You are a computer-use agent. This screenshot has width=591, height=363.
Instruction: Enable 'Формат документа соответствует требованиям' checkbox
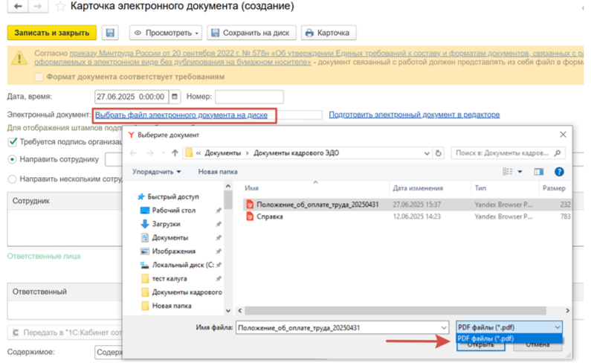(39, 77)
